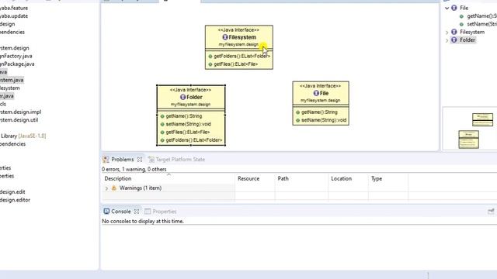Click the Properties tab icon
This screenshot has width=497, height=279.
(148, 212)
